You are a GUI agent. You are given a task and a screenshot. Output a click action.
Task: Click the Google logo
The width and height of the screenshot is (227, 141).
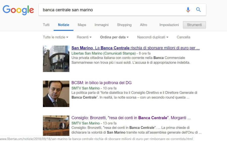(18, 10)
